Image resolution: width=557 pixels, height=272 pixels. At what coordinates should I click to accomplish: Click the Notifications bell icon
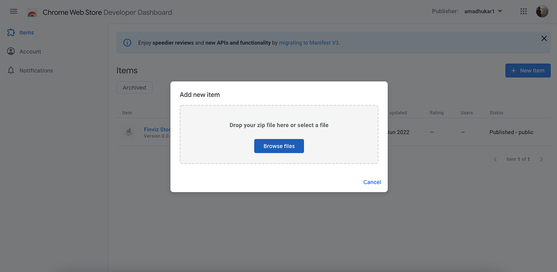pos(11,70)
